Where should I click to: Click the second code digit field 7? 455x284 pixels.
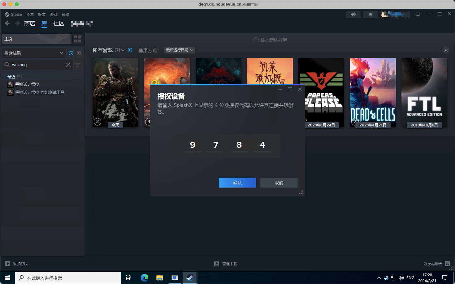(216, 145)
